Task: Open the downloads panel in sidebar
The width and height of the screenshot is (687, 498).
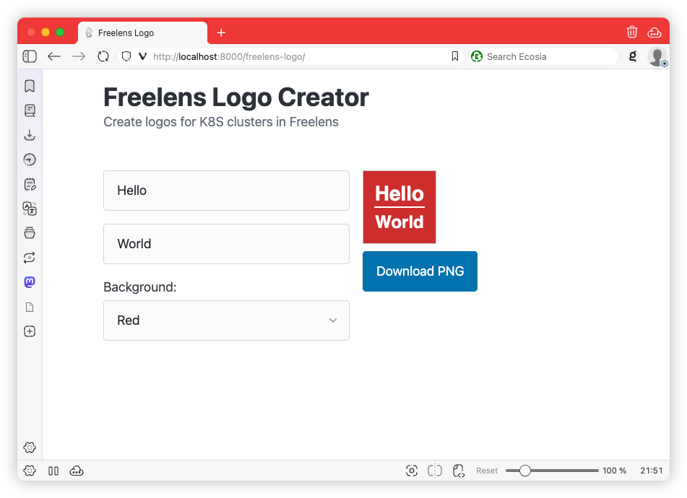Action: [x=30, y=135]
